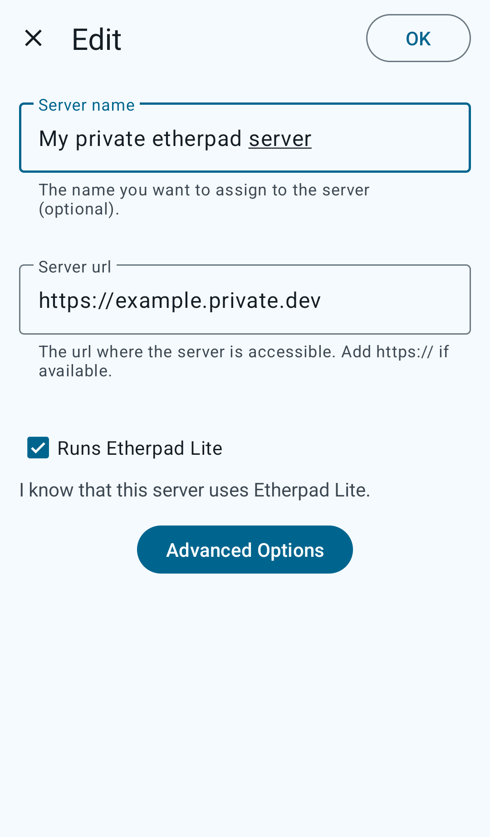Open Advanced Options
The width and height of the screenshot is (490, 837).
coord(245,550)
